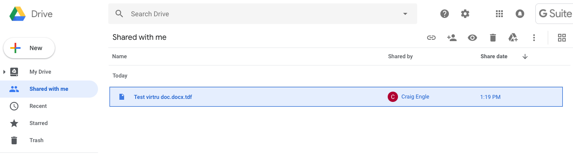
Task: Click the Add to My Drive icon
Action: click(x=513, y=38)
